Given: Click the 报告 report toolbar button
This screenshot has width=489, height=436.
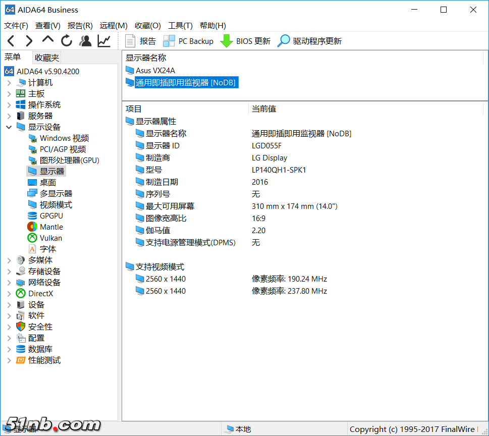Looking at the screenshot, I should click(141, 41).
